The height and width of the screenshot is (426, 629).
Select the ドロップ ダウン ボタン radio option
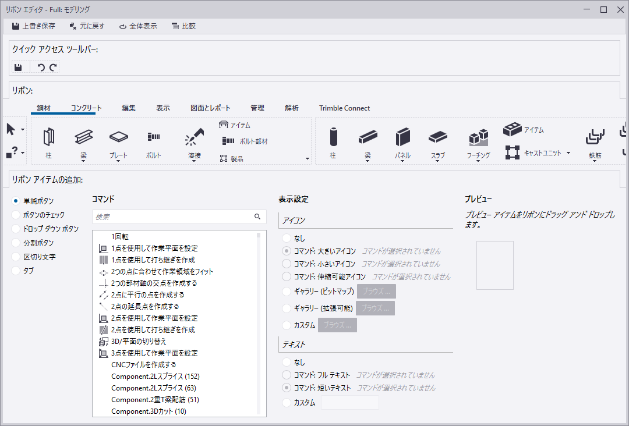point(16,229)
